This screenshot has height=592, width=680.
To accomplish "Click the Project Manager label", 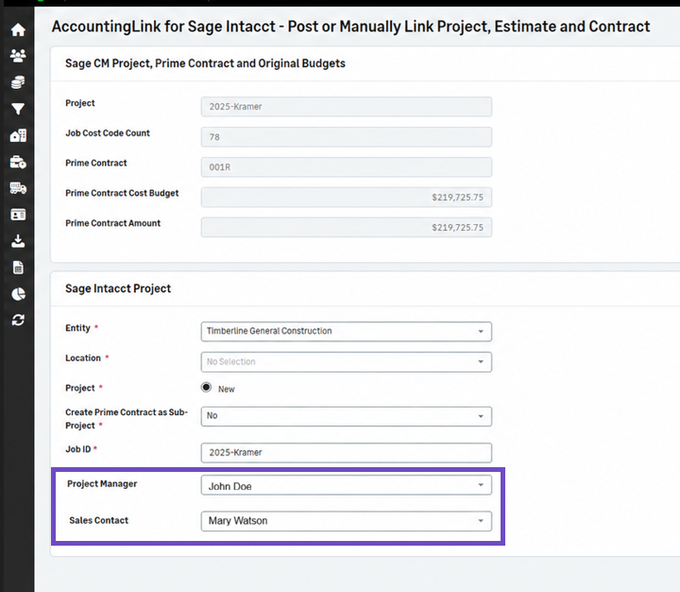I will [x=102, y=484].
